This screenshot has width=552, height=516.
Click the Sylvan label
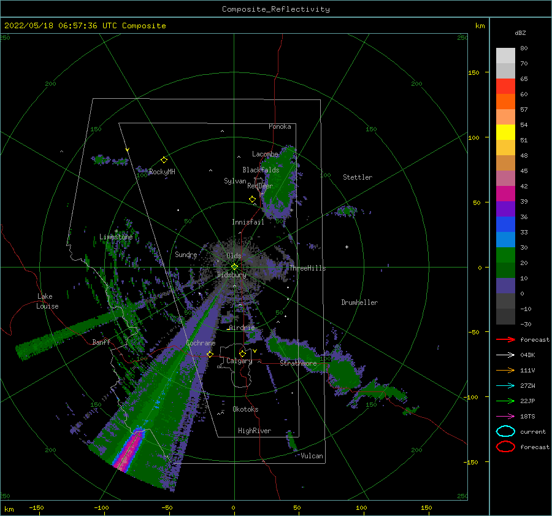pos(235,181)
